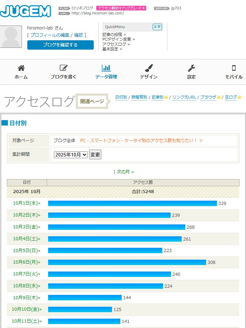Open the 設定 wrench icon
Viewport: 246px width, 328px height.
[191, 68]
